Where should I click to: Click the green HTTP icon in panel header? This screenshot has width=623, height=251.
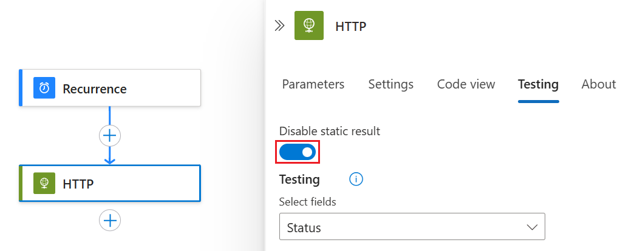pos(308,25)
